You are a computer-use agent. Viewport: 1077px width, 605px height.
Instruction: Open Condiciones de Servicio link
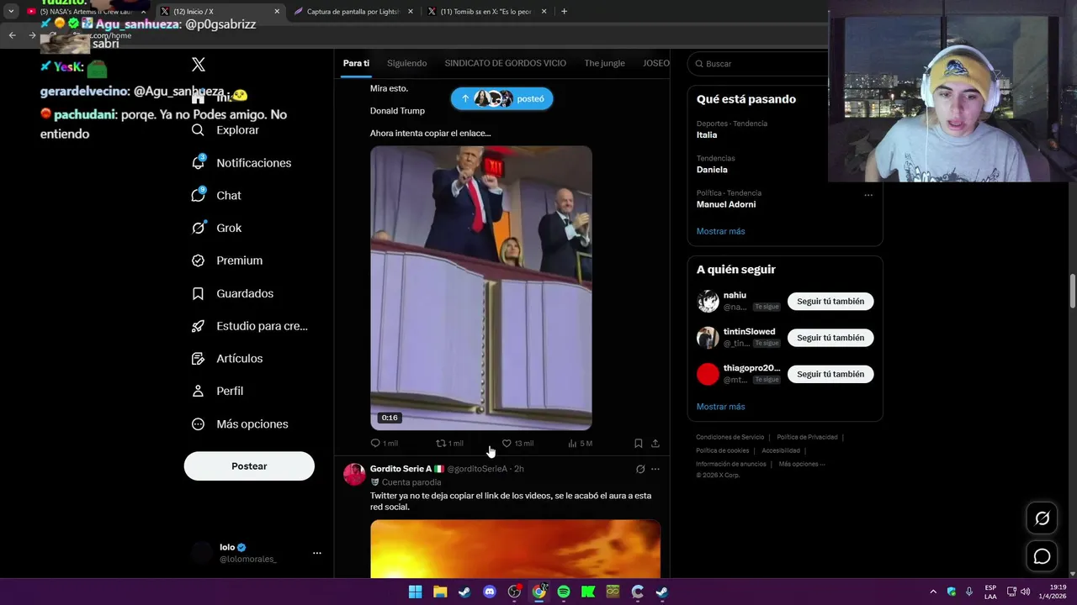coord(730,437)
